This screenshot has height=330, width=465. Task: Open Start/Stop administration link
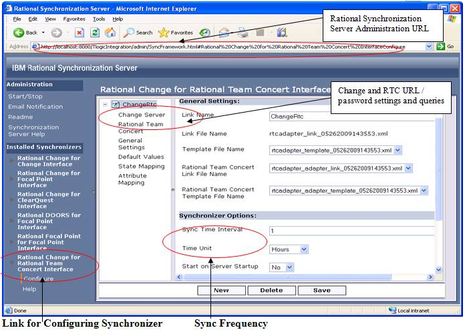[x=25, y=97]
